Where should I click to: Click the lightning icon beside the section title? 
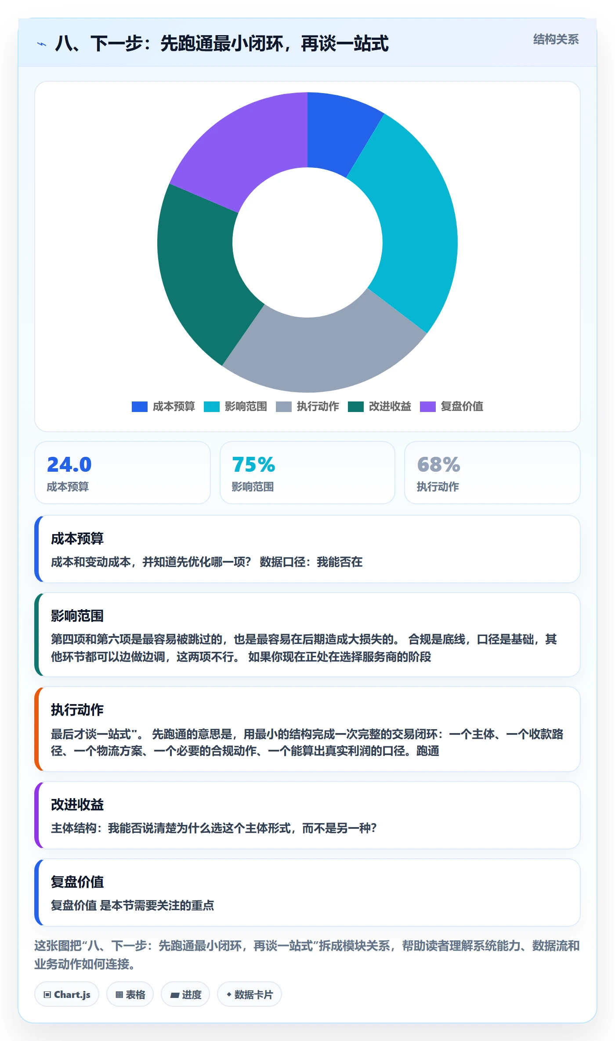tap(42, 44)
